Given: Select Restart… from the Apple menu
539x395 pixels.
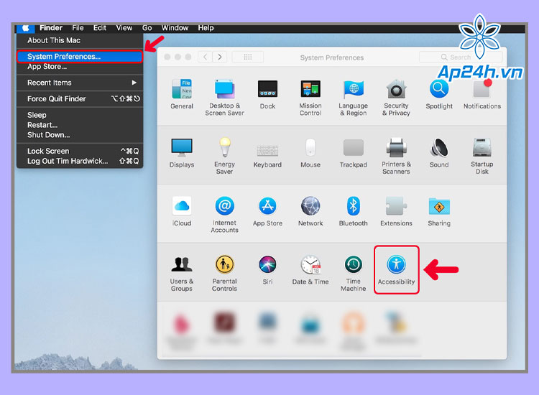Looking at the screenshot, I should pos(80,125).
